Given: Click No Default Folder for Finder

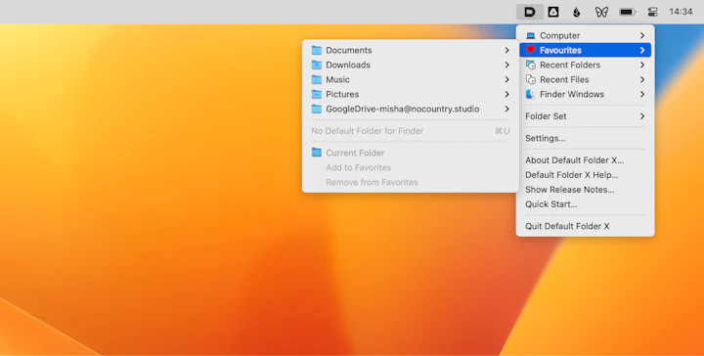Looking at the screenshot, I should 411,131.
